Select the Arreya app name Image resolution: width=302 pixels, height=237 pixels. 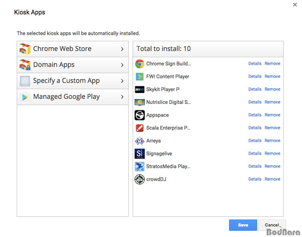tap(154, 141)
